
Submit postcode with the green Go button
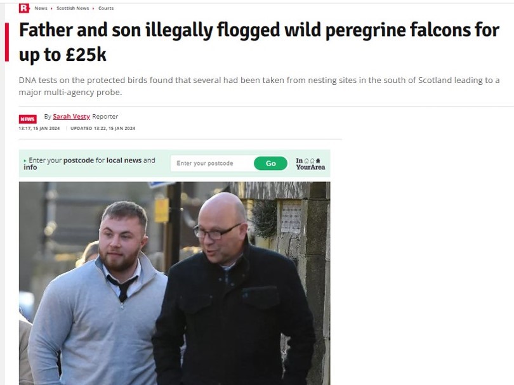pos(270,163)
